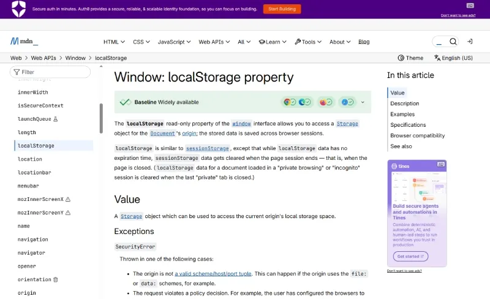This screenshot has width=490, height=299.
Task: Open the CSS dropdown menu
Action: point(141,42)
